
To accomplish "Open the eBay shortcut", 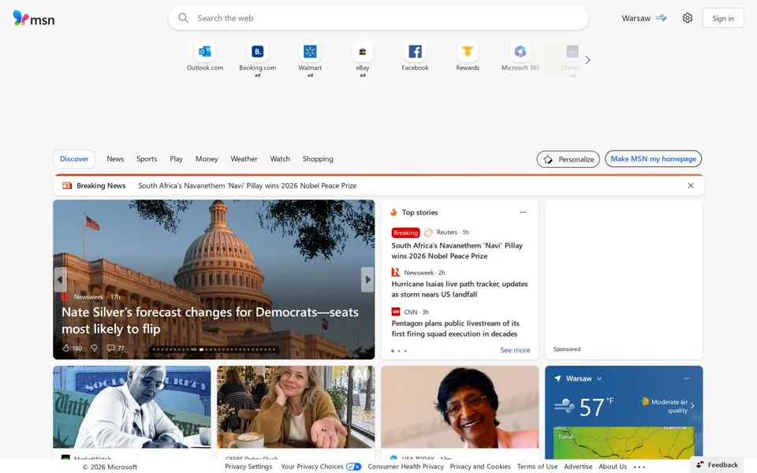I will click(363, 59).
